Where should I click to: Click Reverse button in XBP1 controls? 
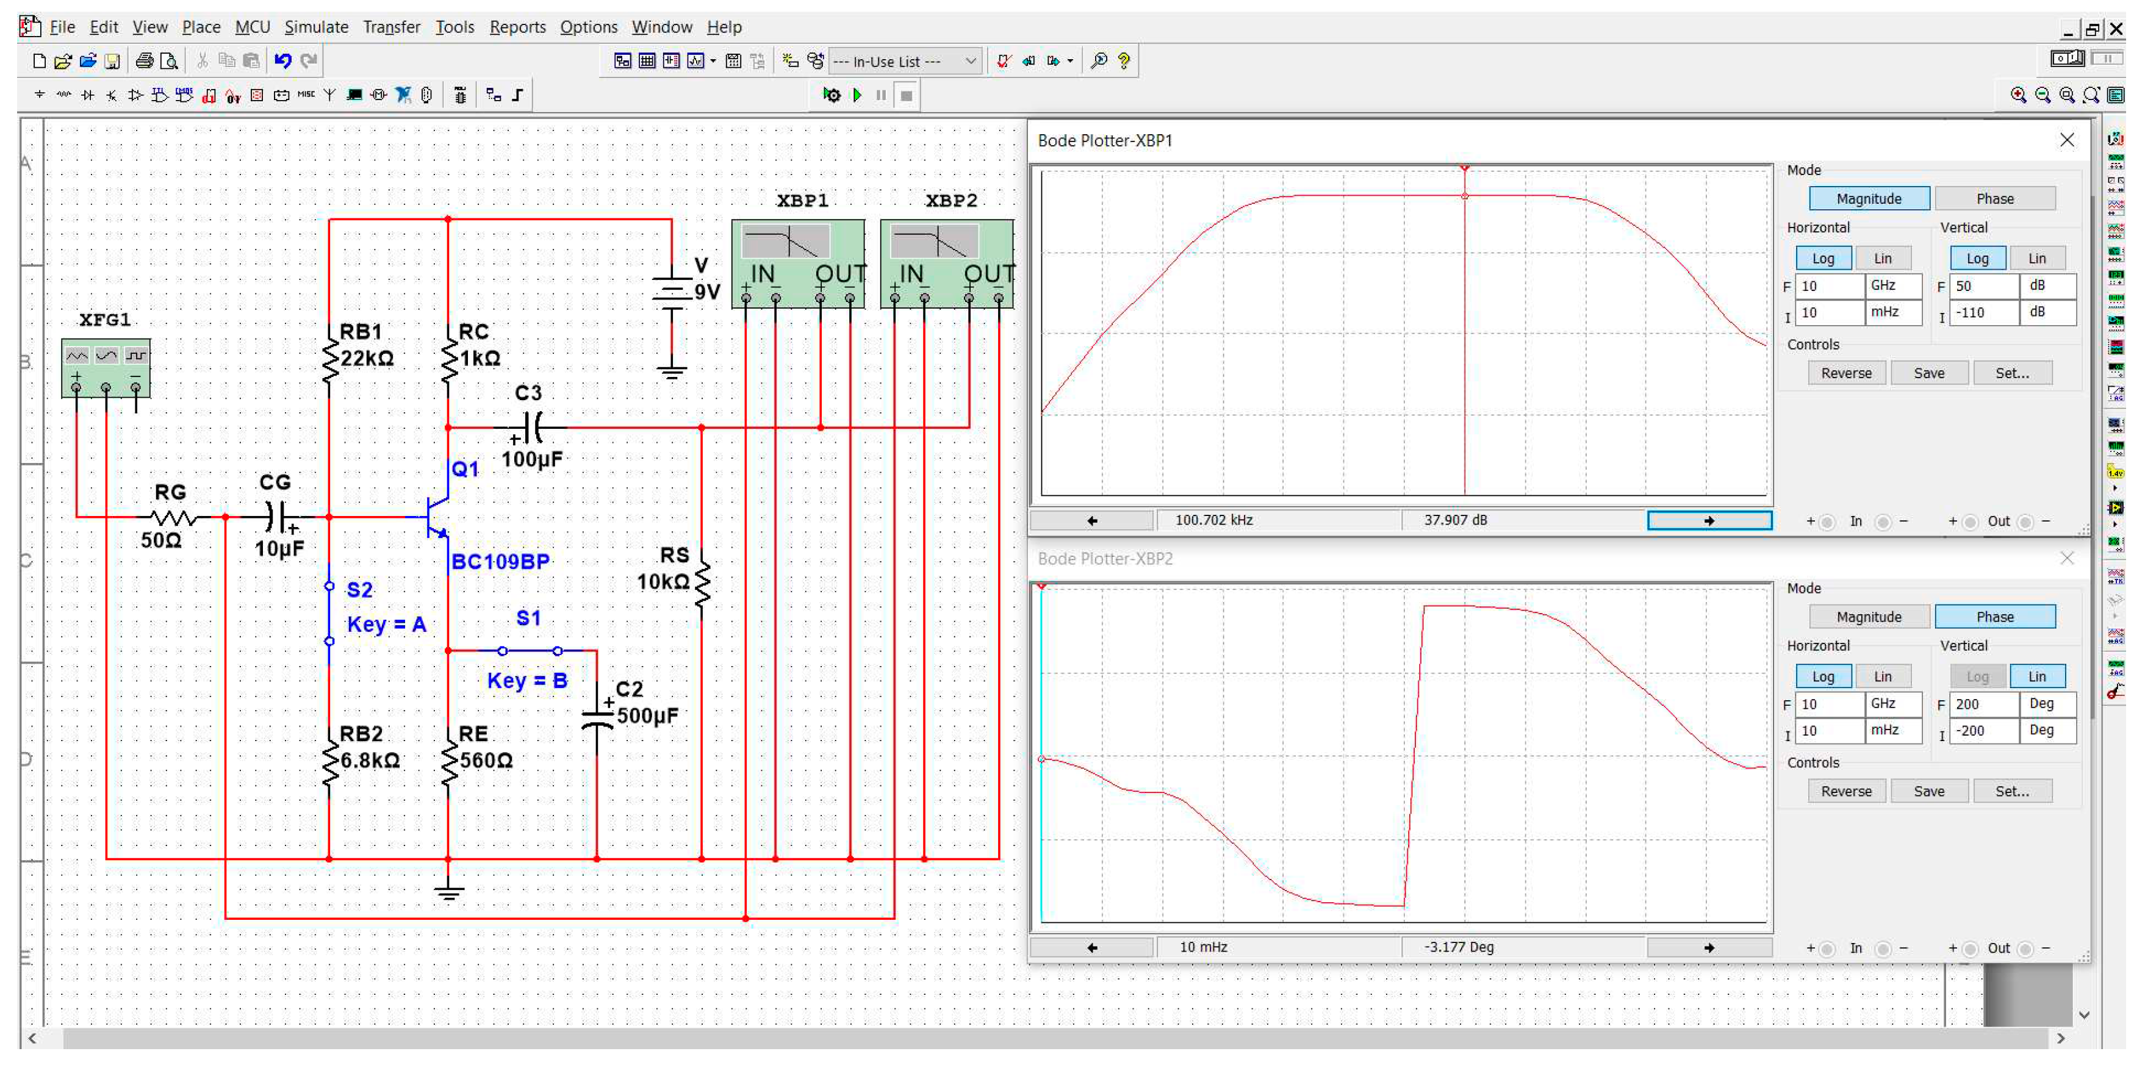(x=1846, y=373)
